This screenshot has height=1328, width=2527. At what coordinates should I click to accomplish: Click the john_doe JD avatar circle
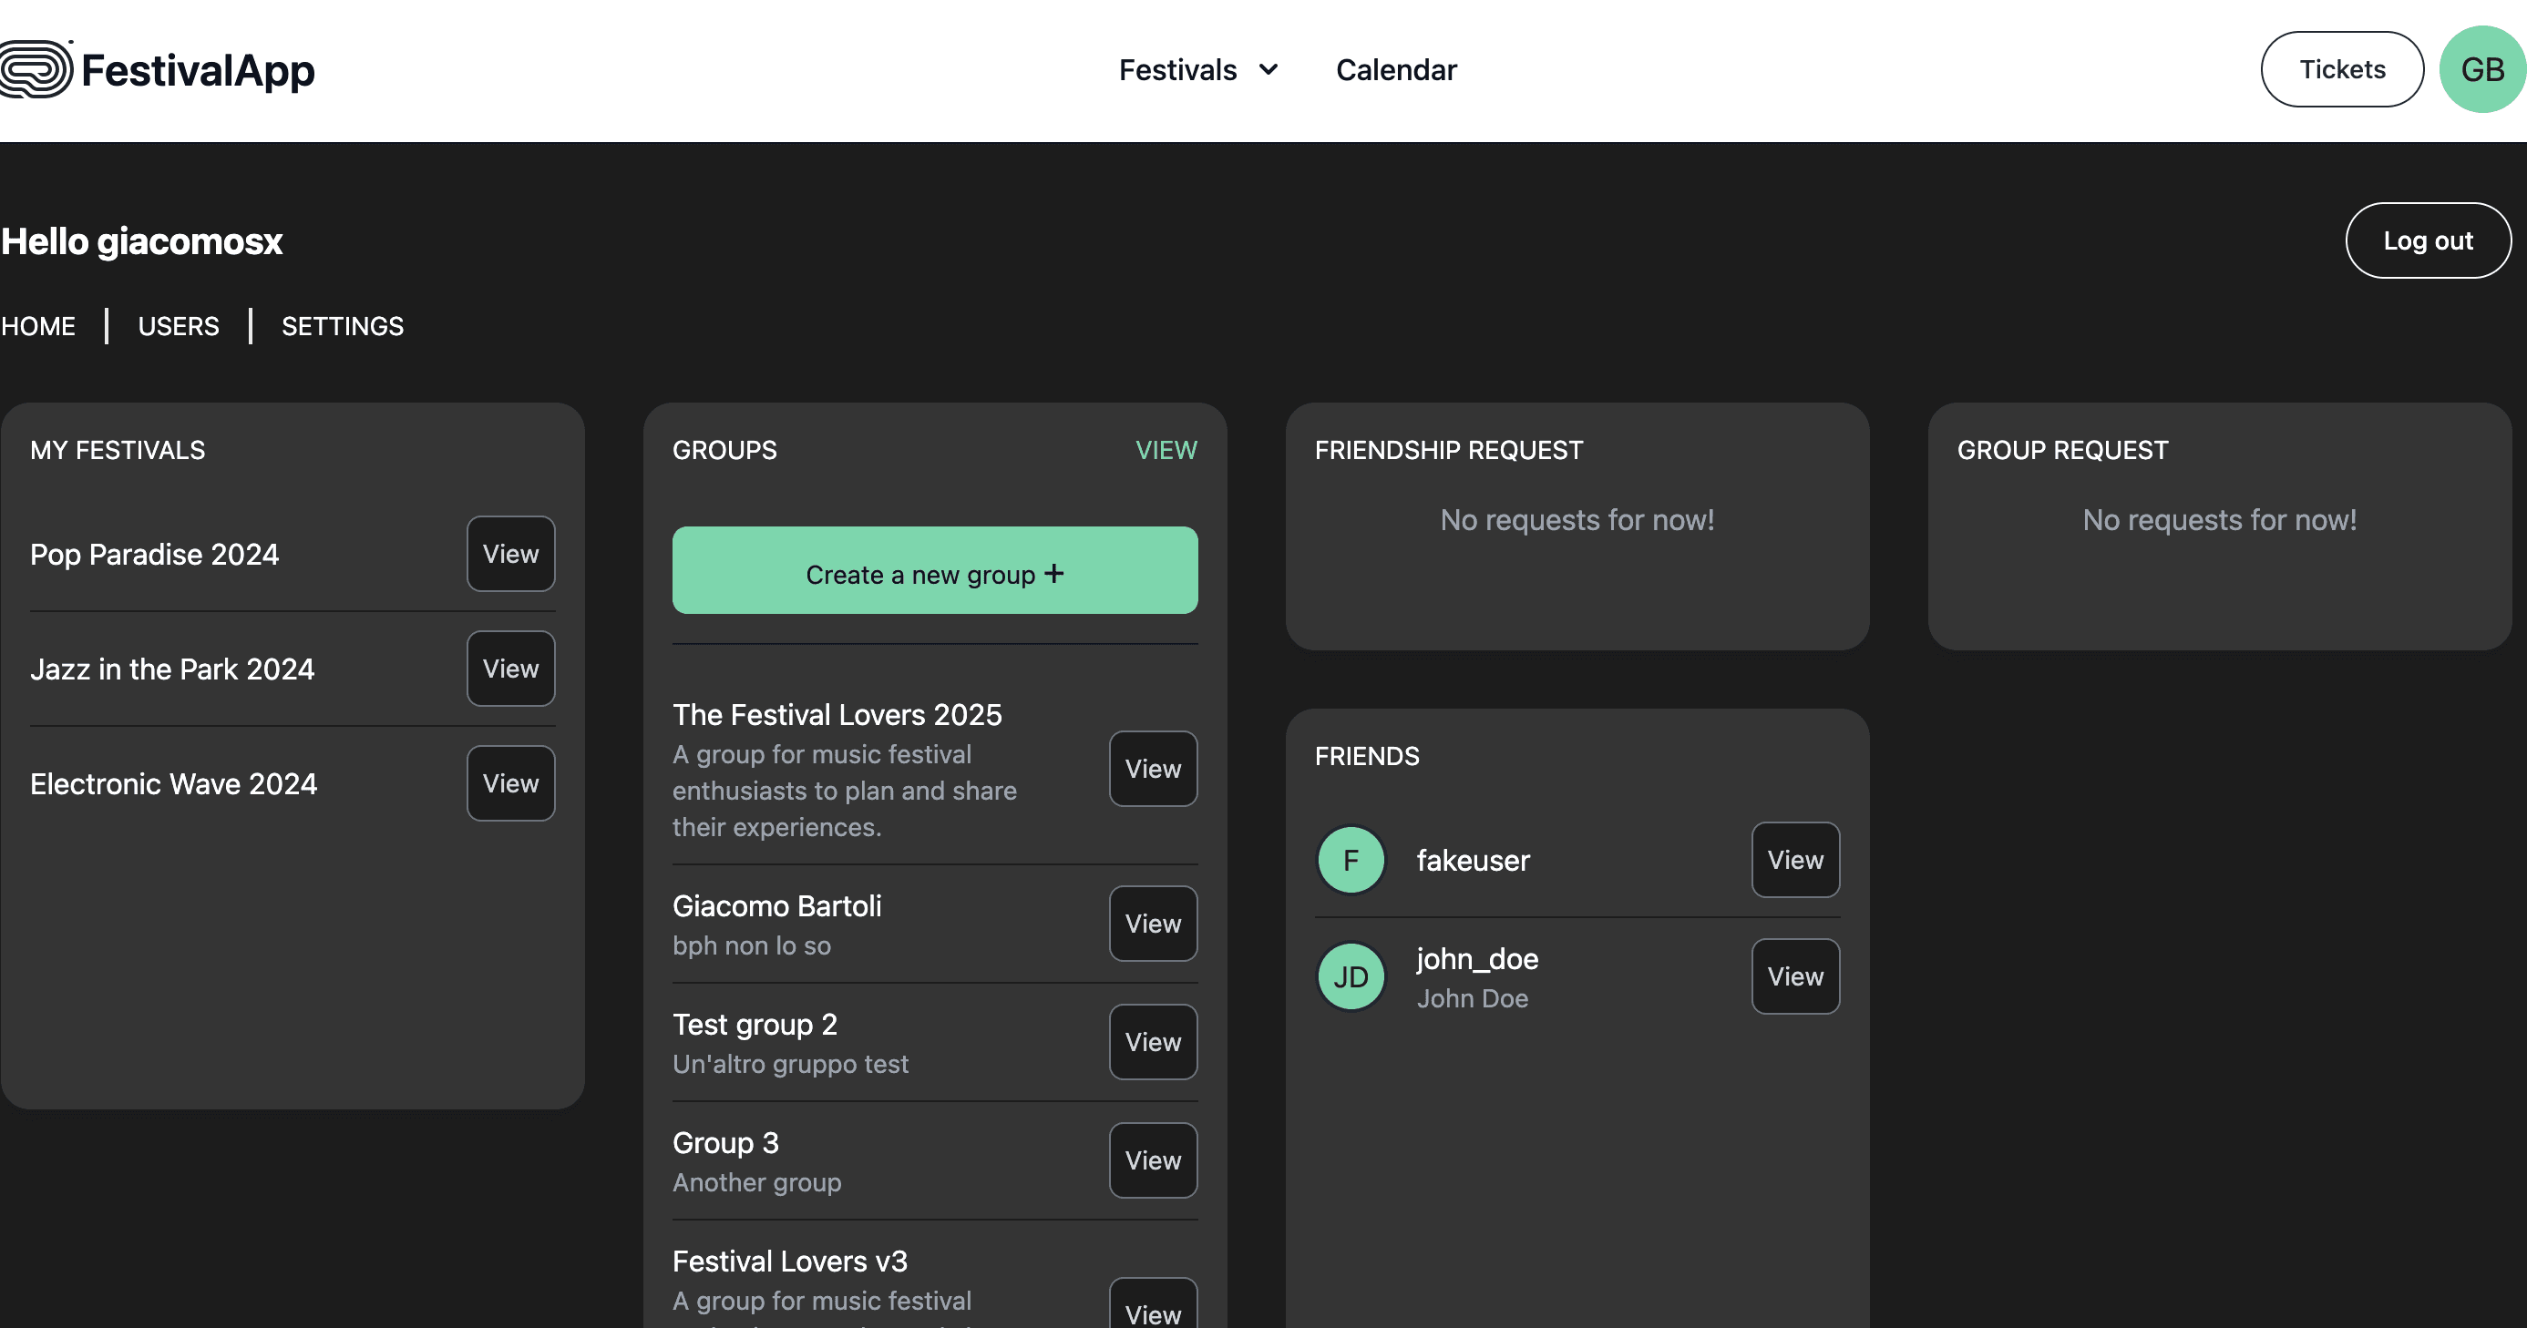pos(1351,977)
